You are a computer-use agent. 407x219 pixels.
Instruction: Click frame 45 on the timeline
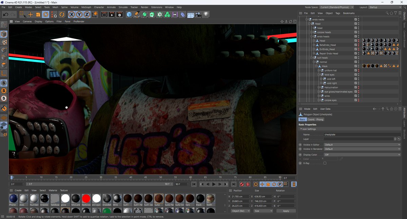coord(146,177)
